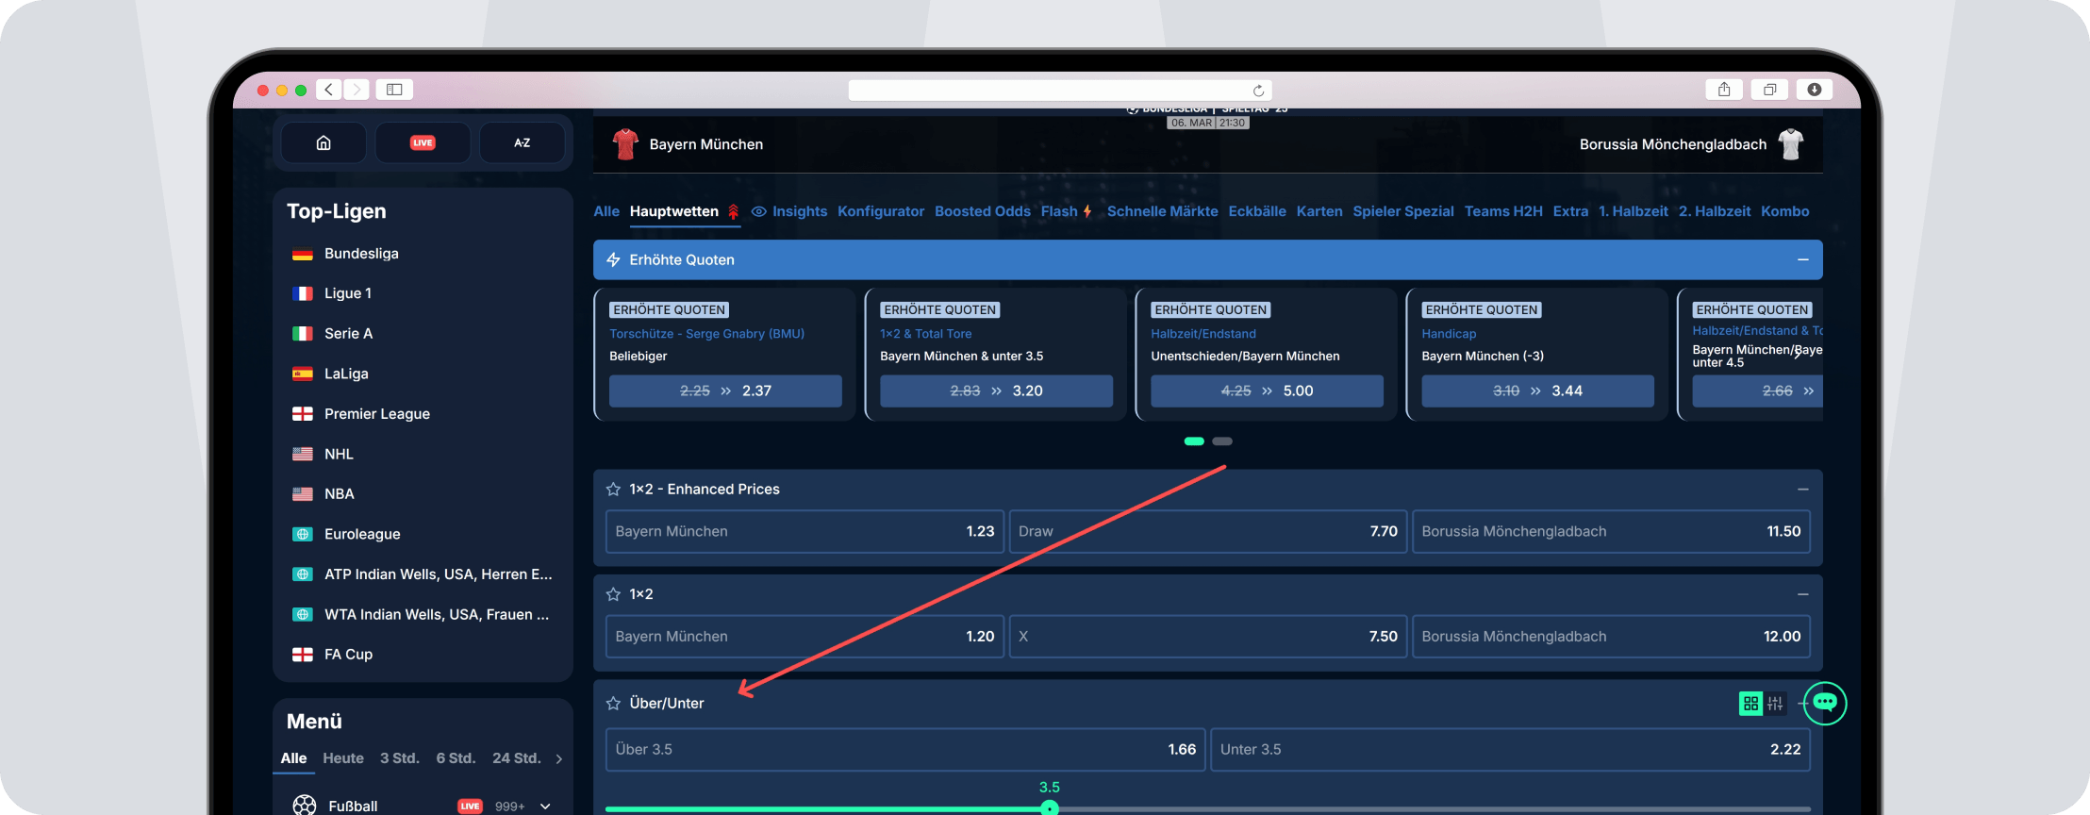
Task: Click the Über/Unter line slider handle
Action: [x=1049, y=807]
